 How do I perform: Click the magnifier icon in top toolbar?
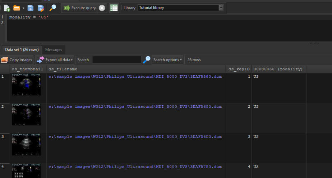coord(53,8)
